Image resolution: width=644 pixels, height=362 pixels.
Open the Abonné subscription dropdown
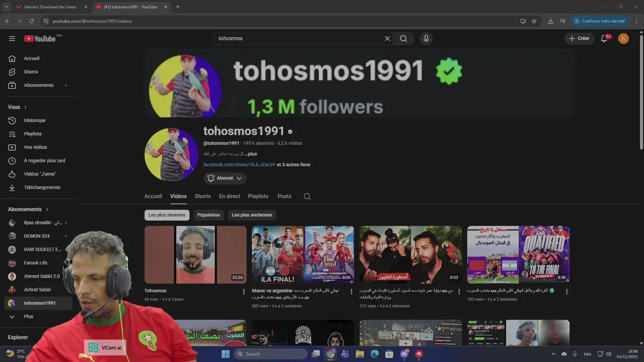pos(225,178)
